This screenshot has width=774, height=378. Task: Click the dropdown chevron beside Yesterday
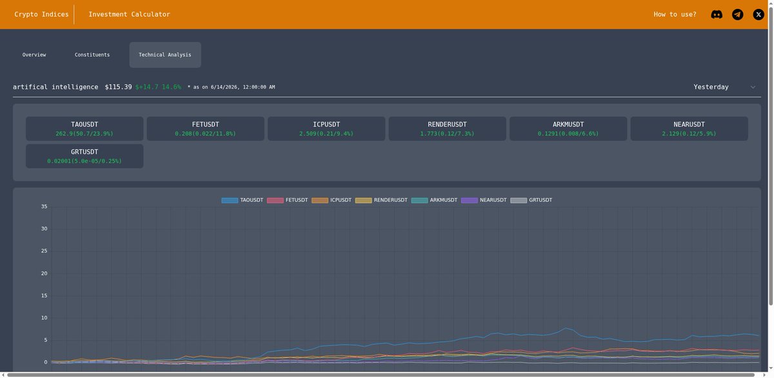tap(753, 87)
